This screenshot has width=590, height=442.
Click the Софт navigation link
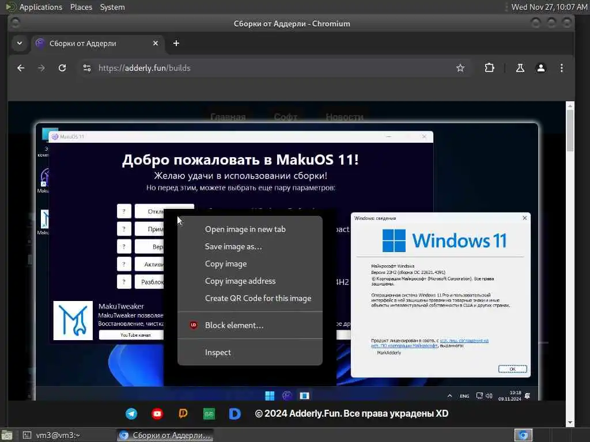(x=286, y=117)
